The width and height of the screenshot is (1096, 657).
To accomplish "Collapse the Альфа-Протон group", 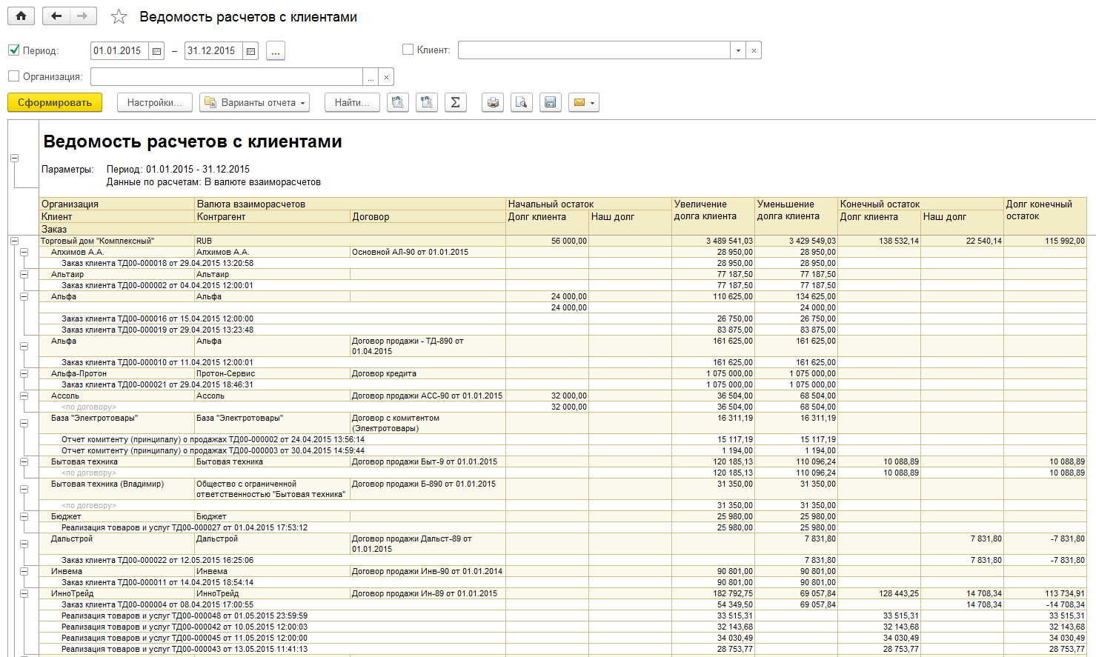I will [24, 373].
